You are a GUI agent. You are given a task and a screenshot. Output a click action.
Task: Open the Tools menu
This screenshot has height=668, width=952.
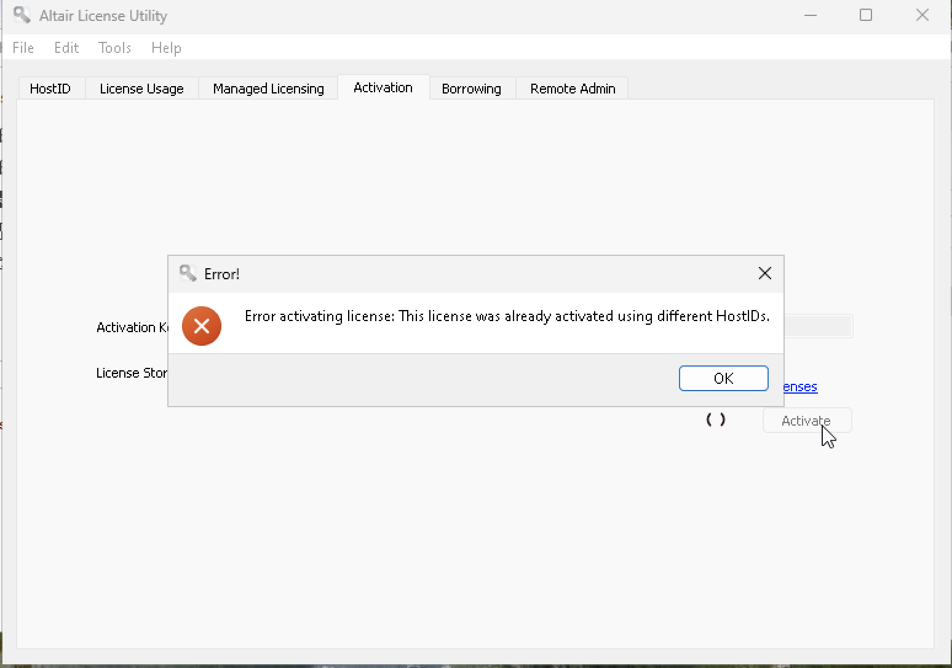[x=114, y=47]
